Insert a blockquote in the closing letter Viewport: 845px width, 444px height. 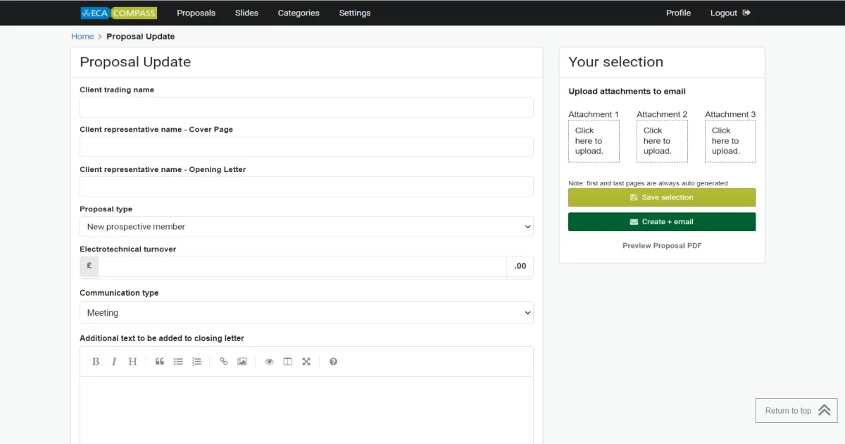tap(159, 361)
